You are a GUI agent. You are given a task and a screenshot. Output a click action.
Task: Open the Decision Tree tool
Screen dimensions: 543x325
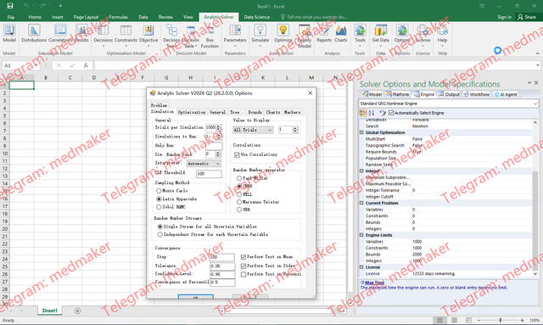171,31
